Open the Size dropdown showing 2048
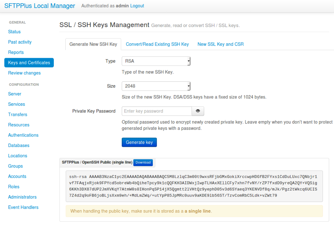Viewport: 334px width, 225px height. tap(156, 86)
